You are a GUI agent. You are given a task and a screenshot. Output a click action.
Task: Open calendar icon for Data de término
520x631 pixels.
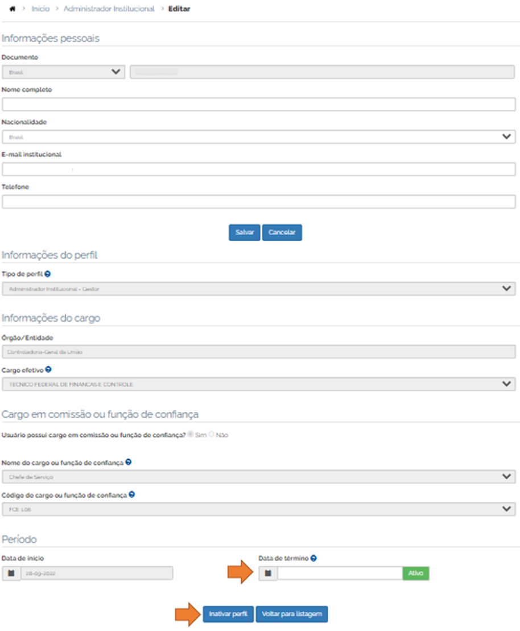268,573
